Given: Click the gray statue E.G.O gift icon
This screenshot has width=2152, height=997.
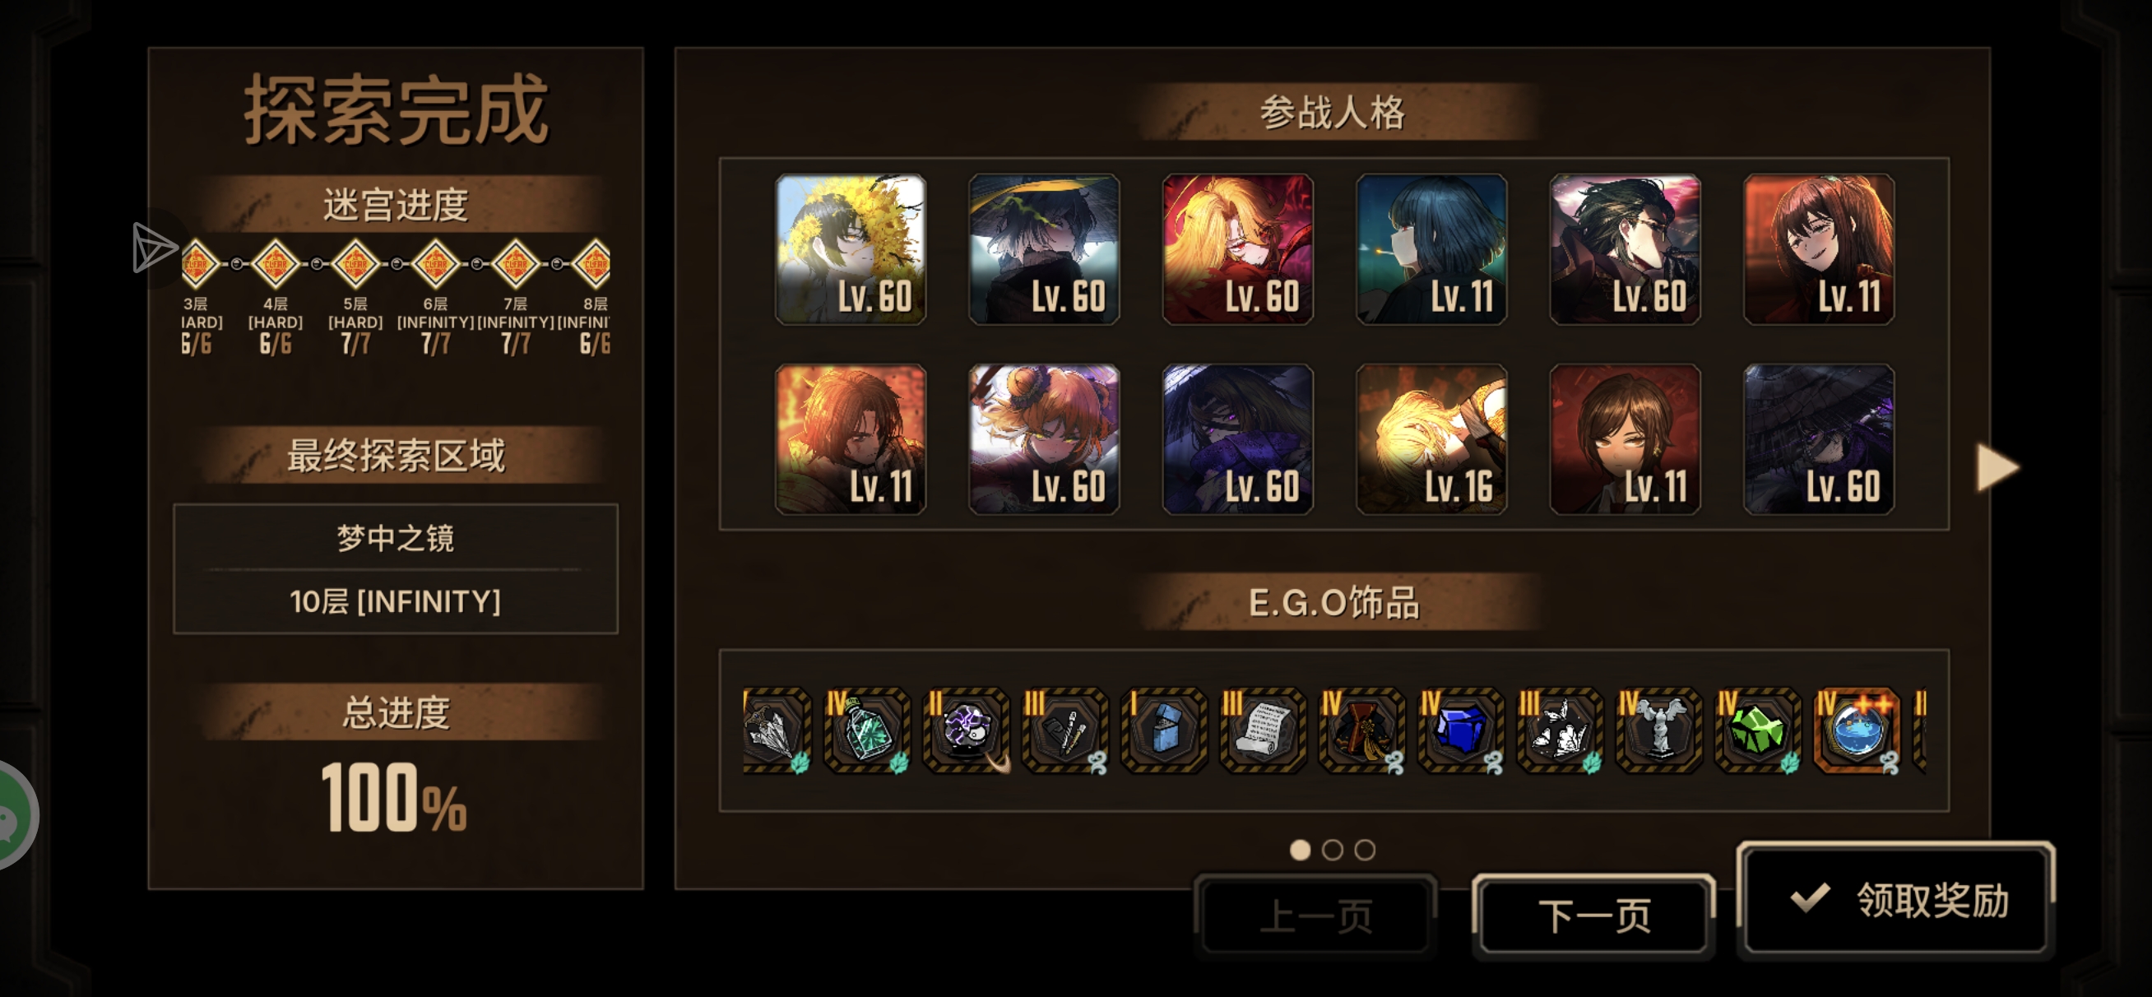Looking at the screenshot, I should [1658, 730].
